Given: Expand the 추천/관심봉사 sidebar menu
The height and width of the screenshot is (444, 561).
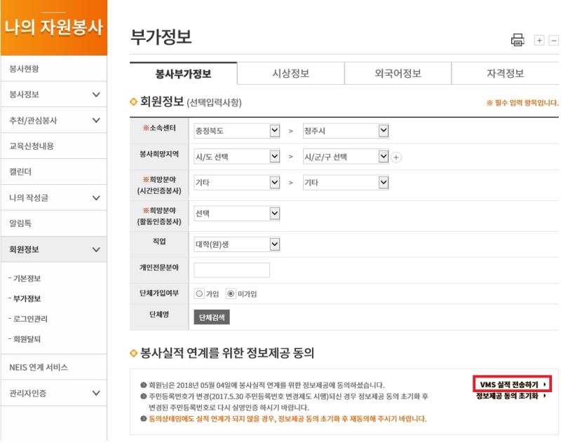Looking at the screenshot, I should tap(96, 120).
